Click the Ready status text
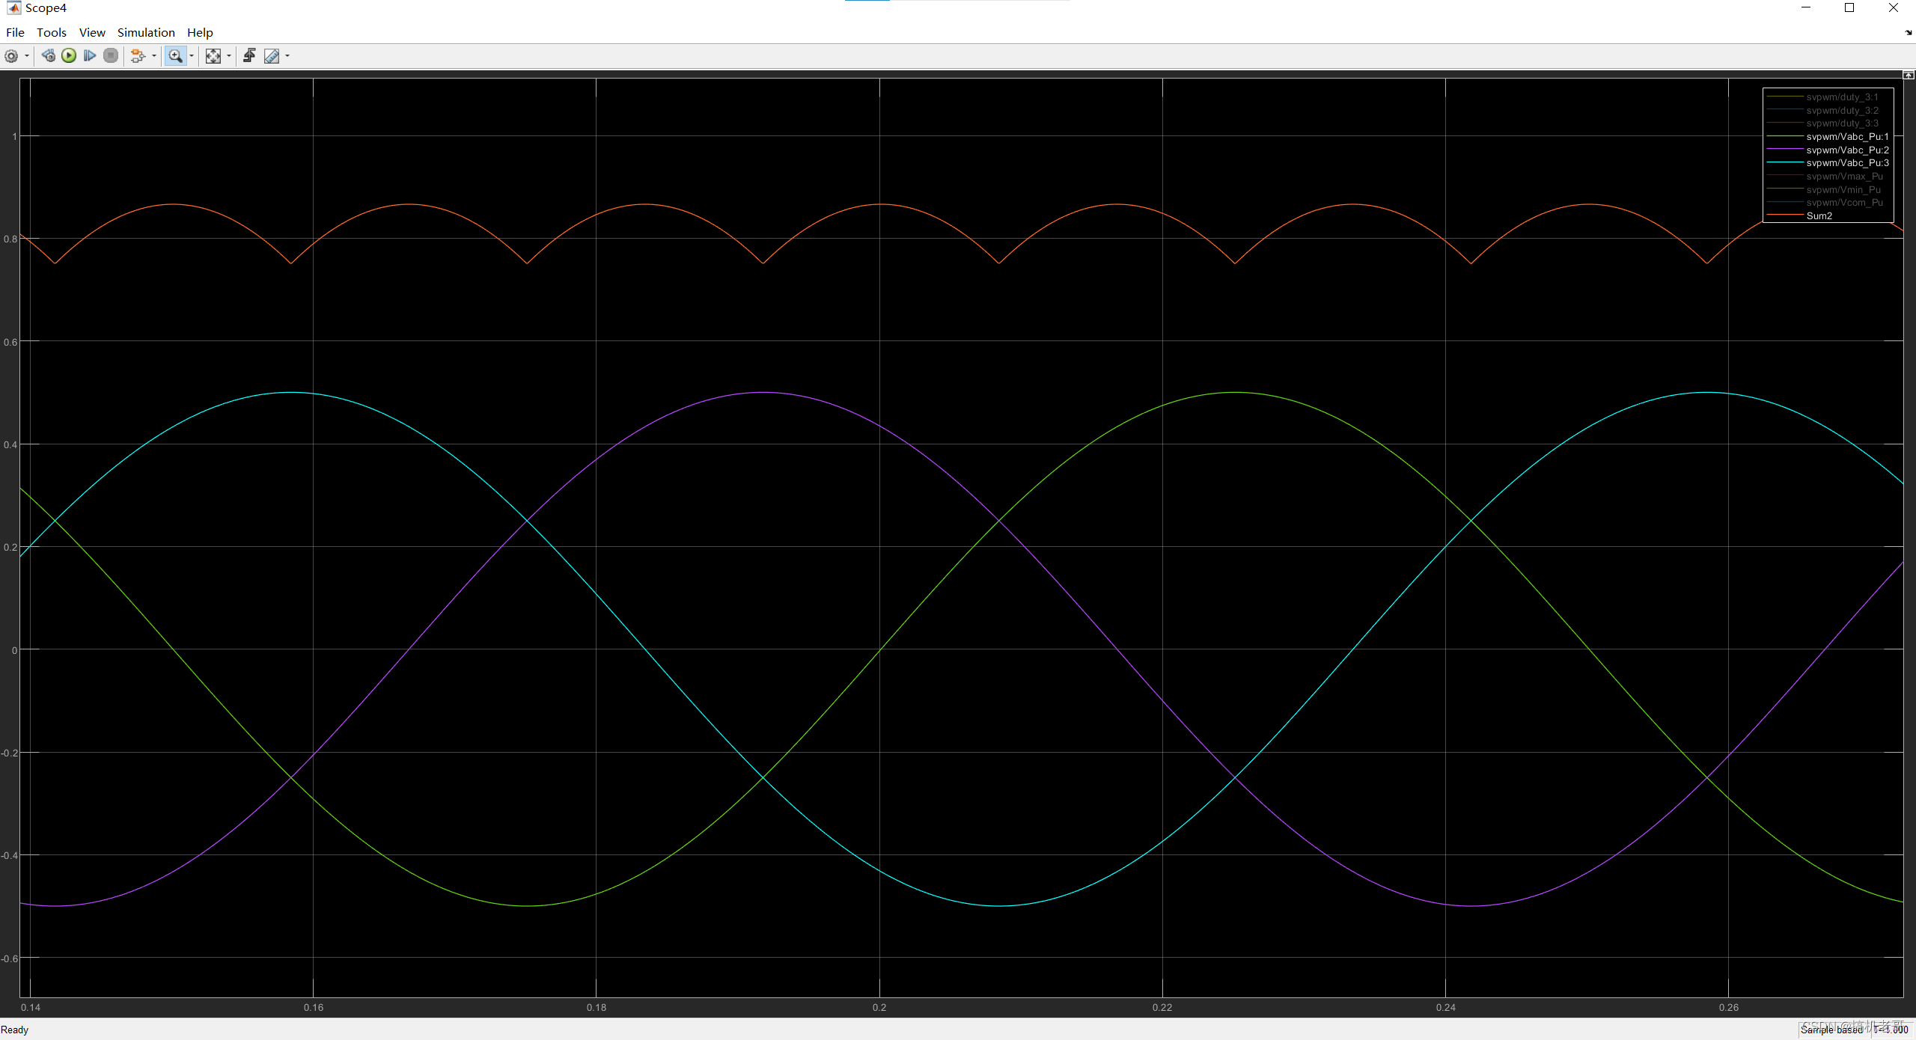 (14, 1030)
